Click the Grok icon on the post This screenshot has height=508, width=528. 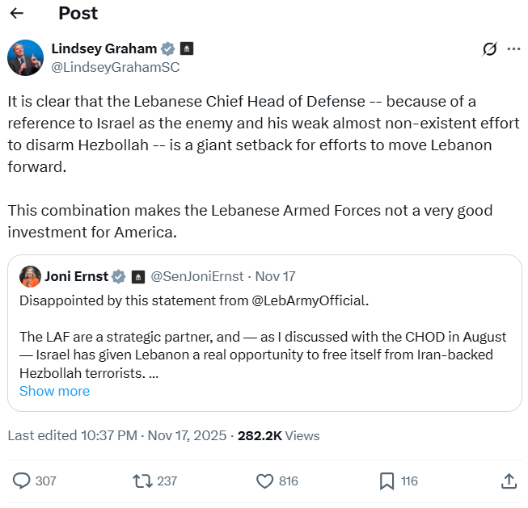coord(489,49)
